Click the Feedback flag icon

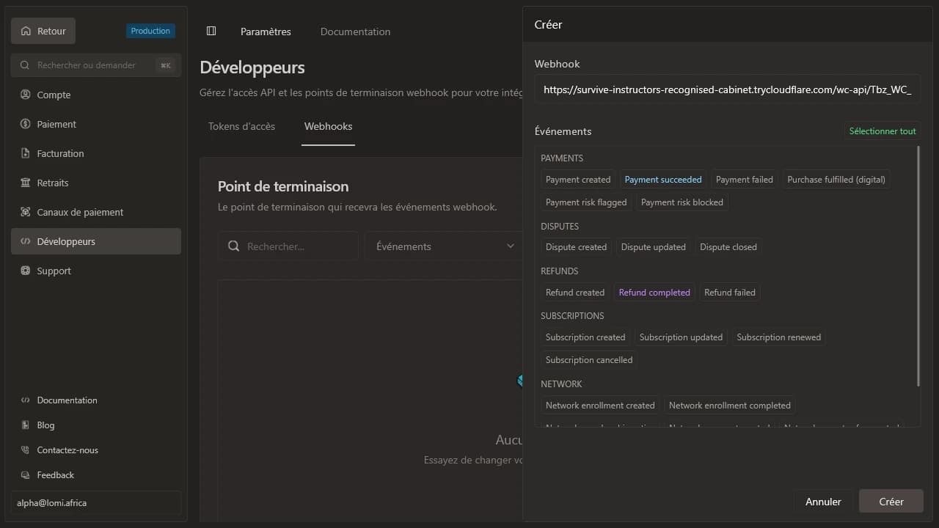coord(26,475)
